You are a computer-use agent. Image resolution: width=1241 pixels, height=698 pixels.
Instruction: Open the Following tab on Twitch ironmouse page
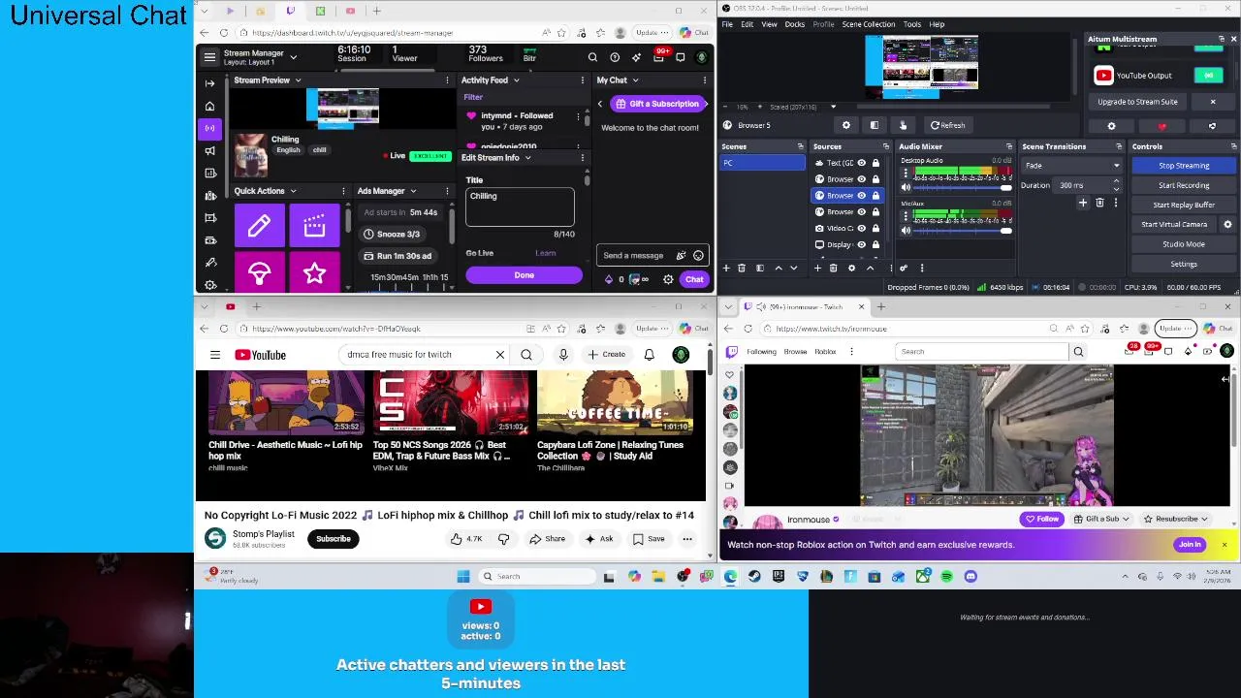(x=761, y=352)
